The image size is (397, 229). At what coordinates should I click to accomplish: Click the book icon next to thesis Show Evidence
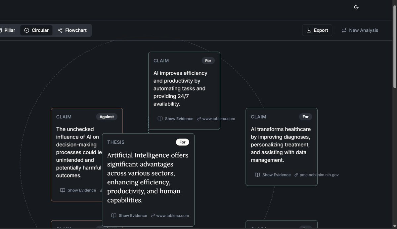(114, 215)
